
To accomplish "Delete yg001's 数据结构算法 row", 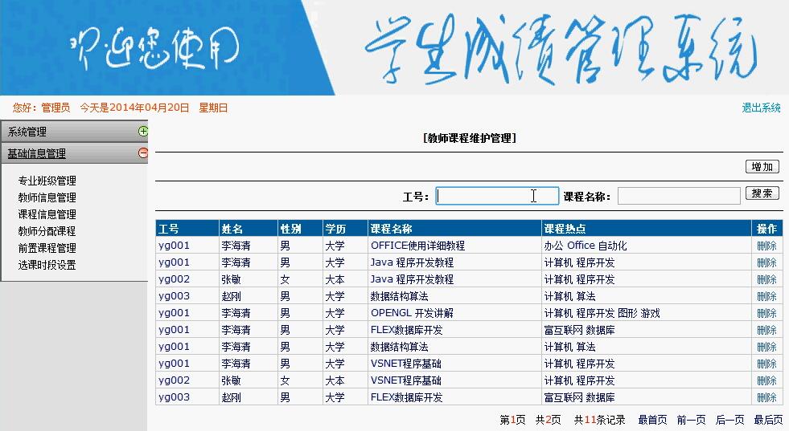I will point(766,347).
